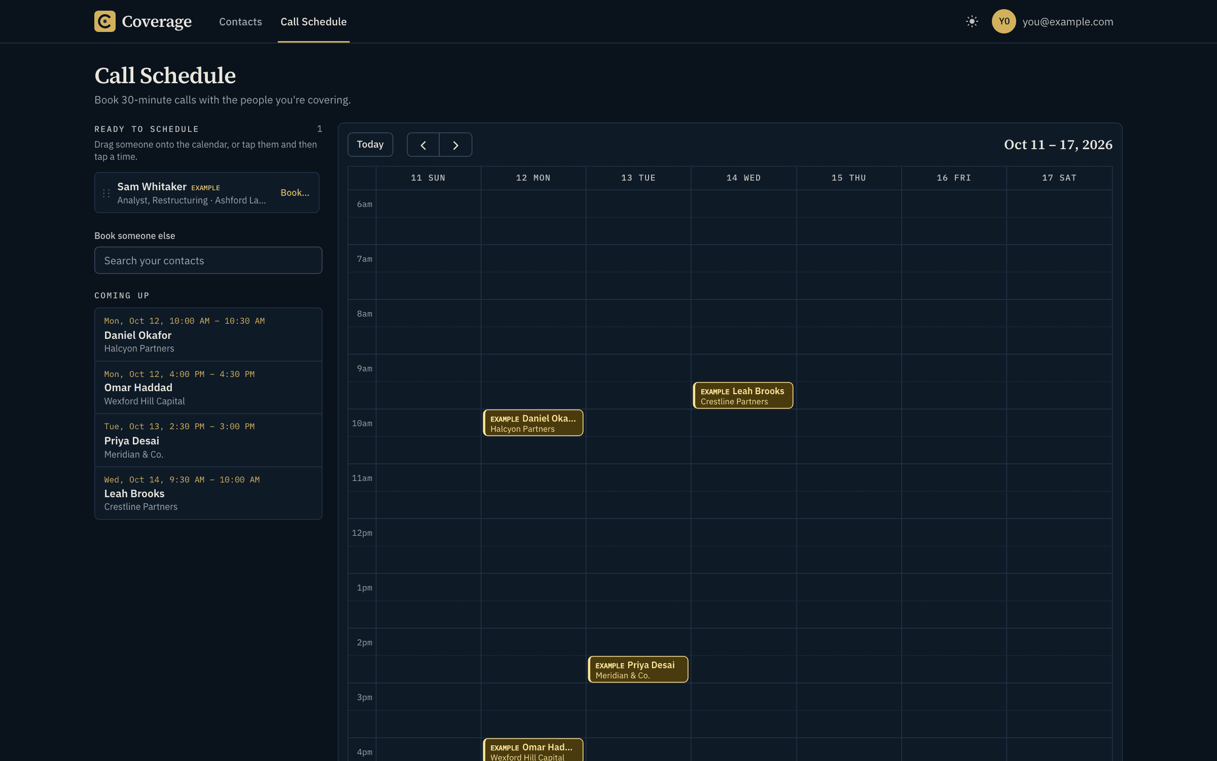Click the 14 WED column header
Viewport: 1217px width, 761px height.
pyautogui.click(x=743, y=178)
